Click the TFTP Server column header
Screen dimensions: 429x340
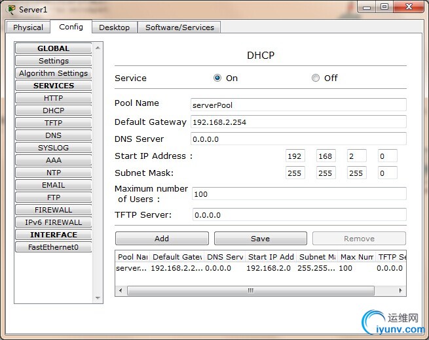[391, 257]
